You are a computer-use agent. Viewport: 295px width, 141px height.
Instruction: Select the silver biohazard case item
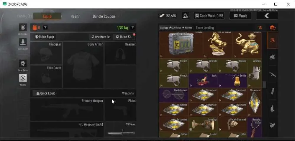click(x=181, y=45)
